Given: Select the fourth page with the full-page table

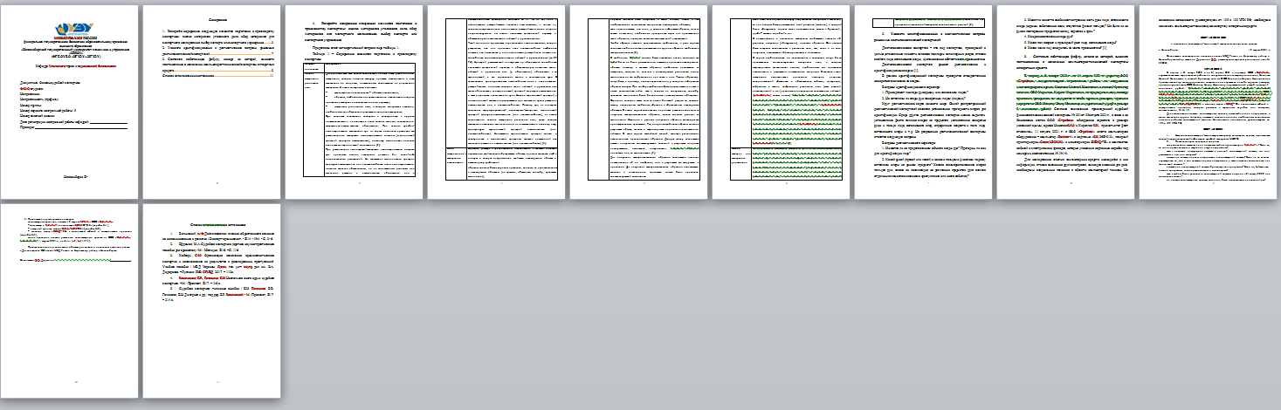Looking at the screenshot, I should (497, 103).
